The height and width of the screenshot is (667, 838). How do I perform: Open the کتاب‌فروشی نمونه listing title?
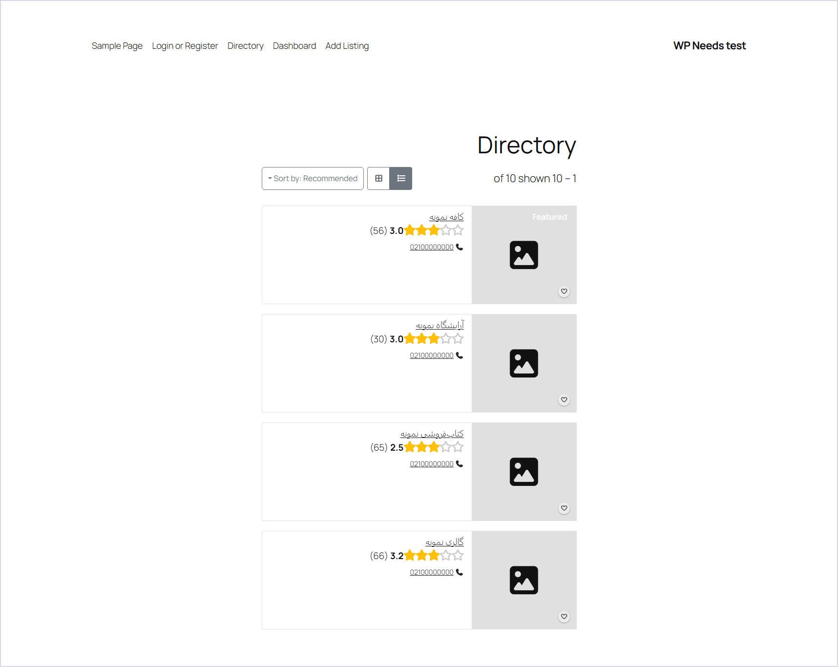click(432, 434)
